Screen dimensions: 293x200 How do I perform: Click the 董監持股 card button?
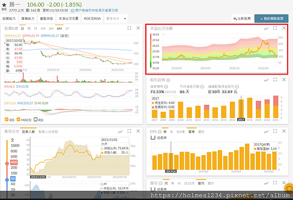pos(46,19)
